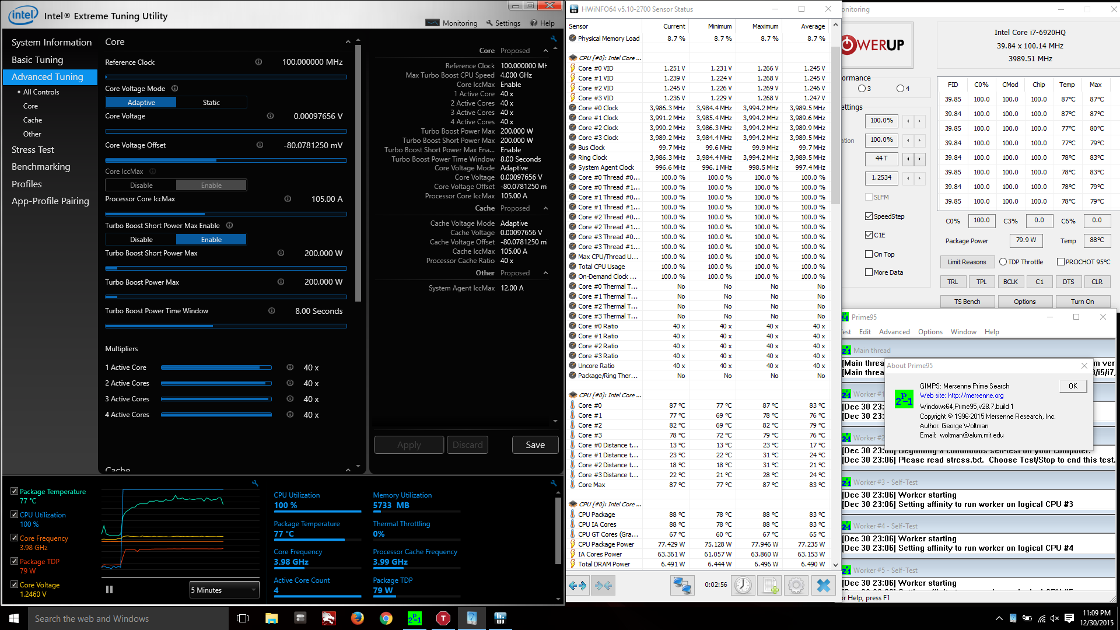Toggle Core Voltage graph checkbox
Image resolution: width=1120 pixels, height=630 pixels.
[14, 584]
